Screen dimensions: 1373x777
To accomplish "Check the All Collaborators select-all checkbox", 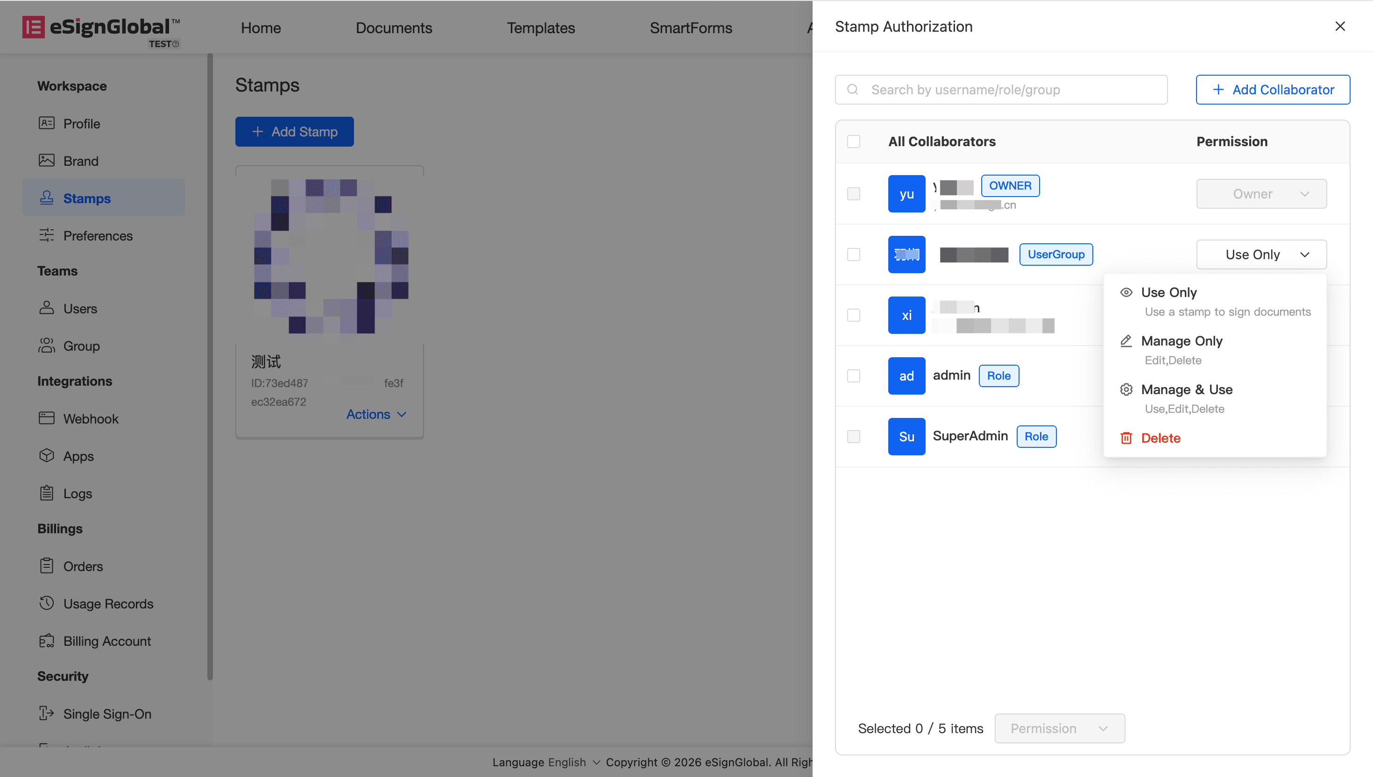I will pyautogui.click(x=854, y=141).
